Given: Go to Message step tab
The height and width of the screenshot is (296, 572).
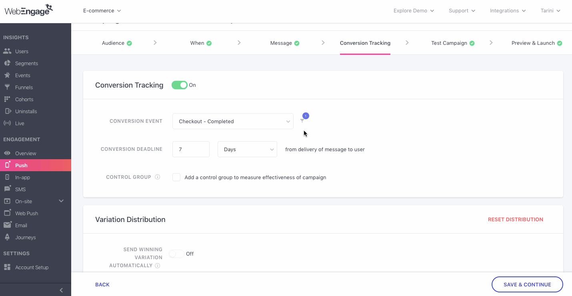Looking at the screenshot, I should 285,43.
